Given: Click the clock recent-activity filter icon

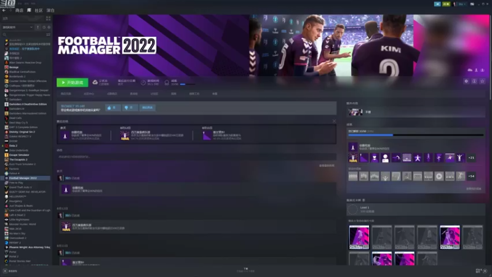Looking at the screenshot, I should tap(44, 27).
